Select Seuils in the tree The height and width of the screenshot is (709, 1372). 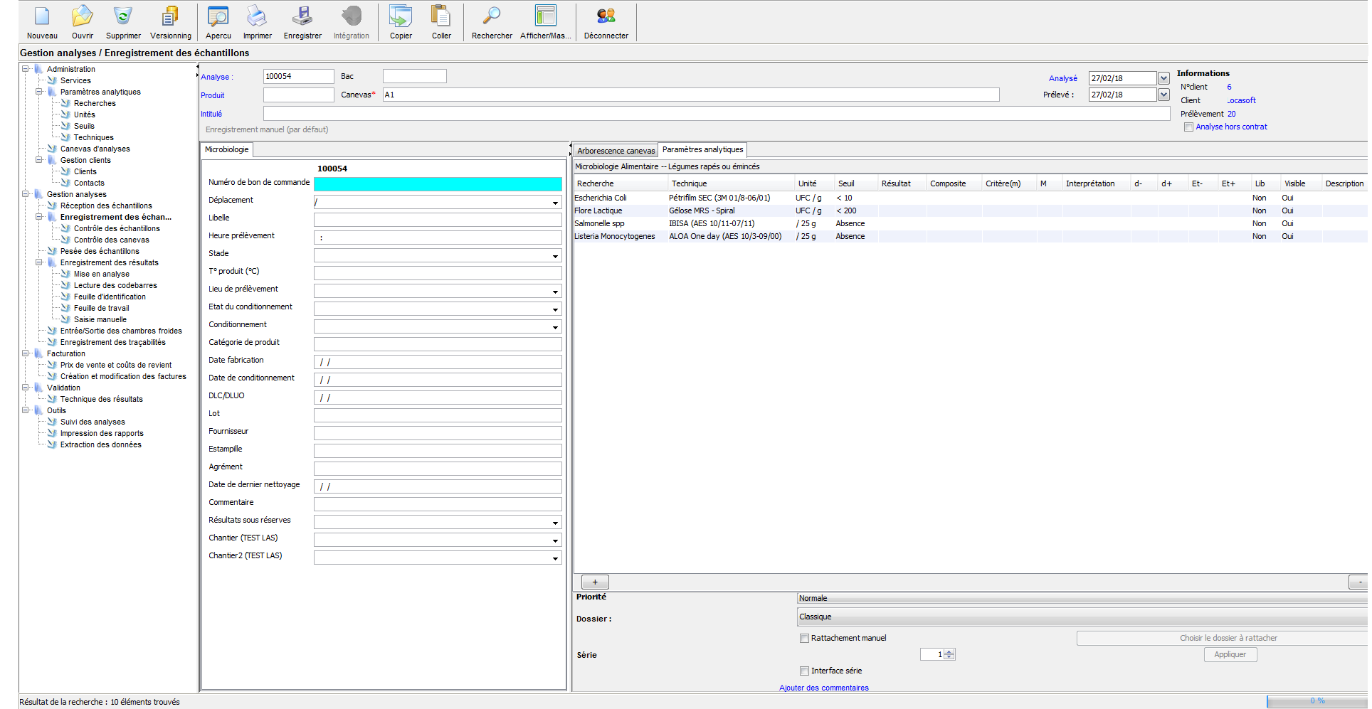point(84,126)
